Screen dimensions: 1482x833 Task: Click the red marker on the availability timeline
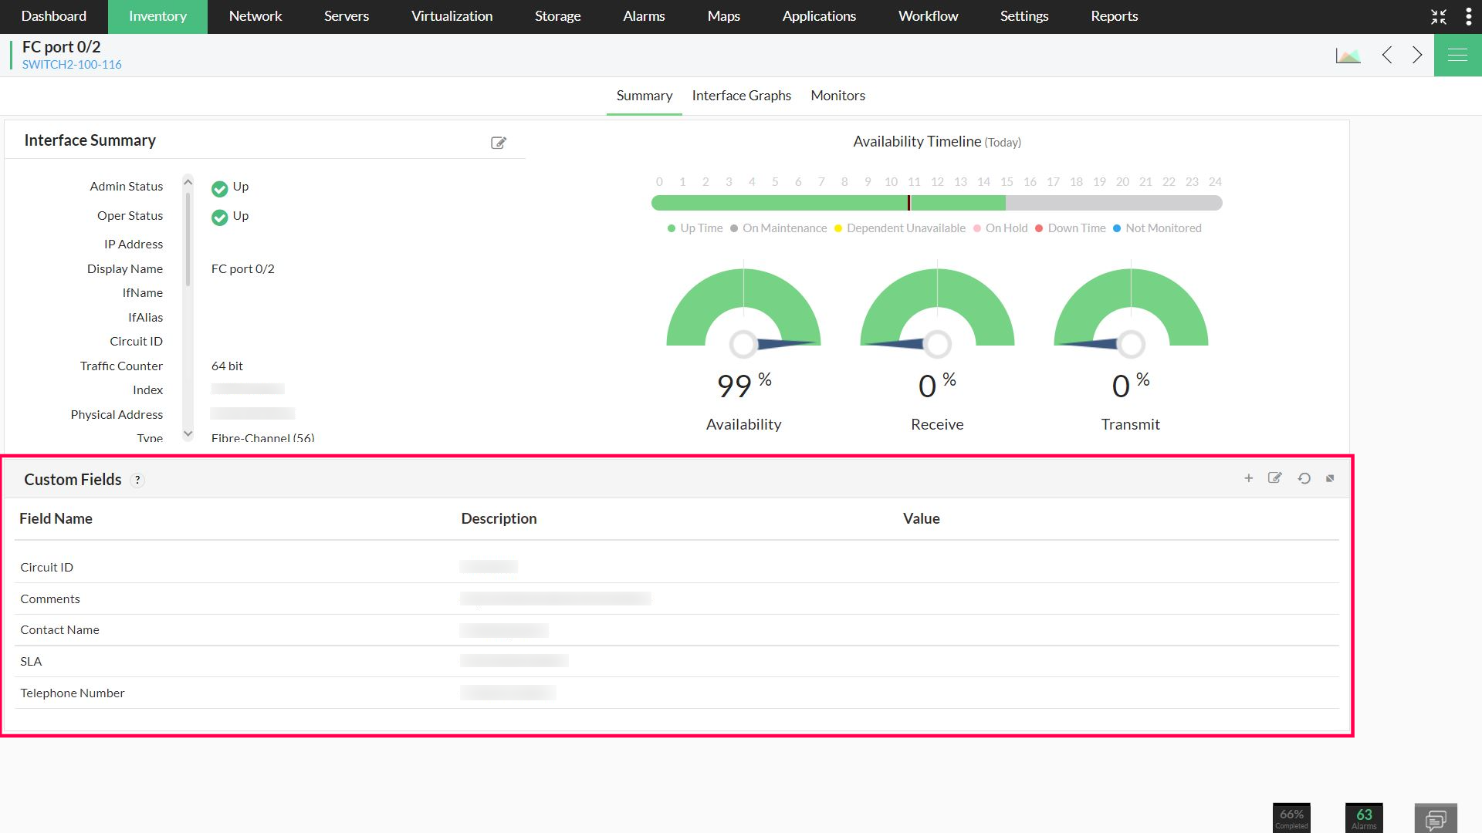tap(908, 202)
